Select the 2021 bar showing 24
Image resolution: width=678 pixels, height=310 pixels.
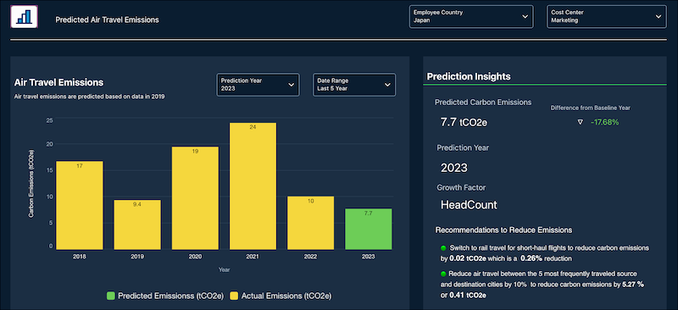[x=253, y=186]
